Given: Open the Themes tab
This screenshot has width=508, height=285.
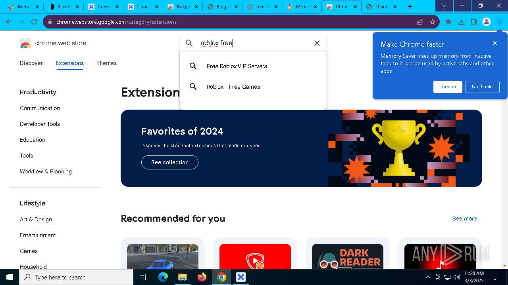Looking at the screenshot, I should (106, 63).
